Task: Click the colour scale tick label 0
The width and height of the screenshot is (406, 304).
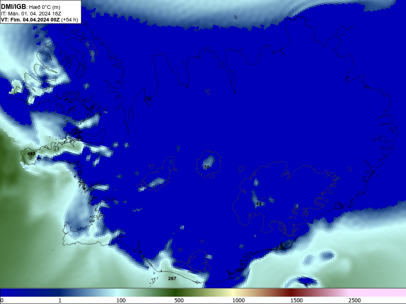Action: (2, 300)
